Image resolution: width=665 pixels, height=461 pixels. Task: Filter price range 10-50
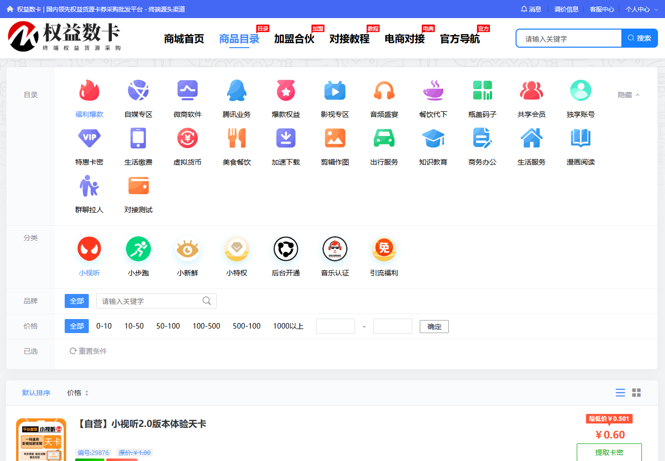coord(134,326)
